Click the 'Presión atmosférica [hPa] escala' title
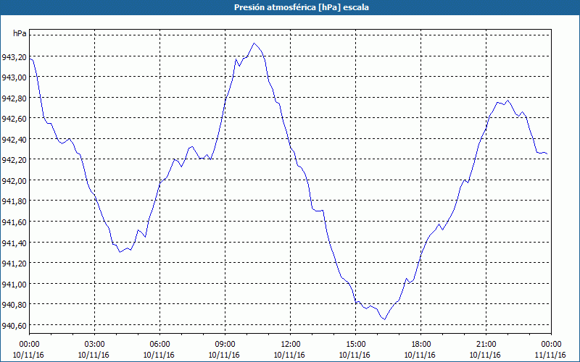Screen dimensions: 580x362 pos(302,7)
